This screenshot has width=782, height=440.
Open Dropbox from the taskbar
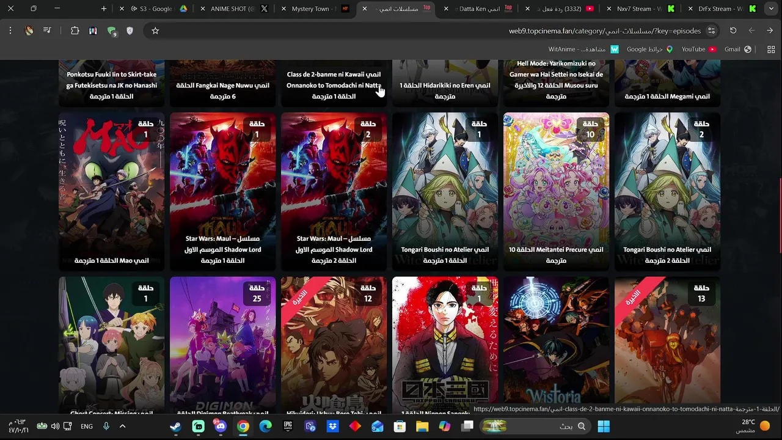[x=332, y=426]
